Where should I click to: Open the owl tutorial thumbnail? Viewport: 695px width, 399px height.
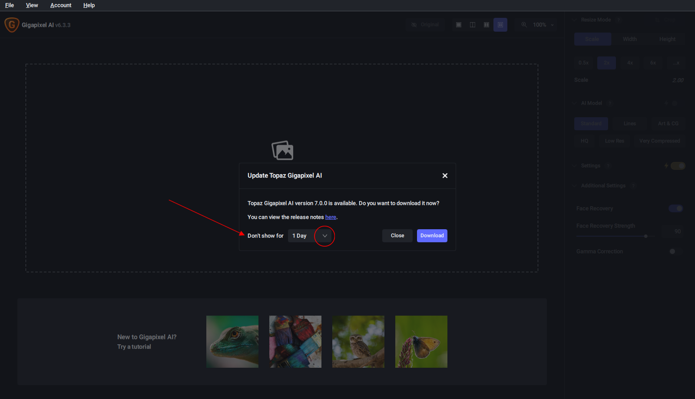(358, 342)
